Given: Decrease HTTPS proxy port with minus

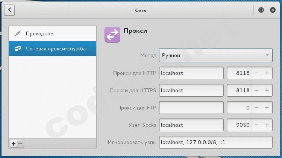Looking at the screenshot, I should tap(256, 91).
